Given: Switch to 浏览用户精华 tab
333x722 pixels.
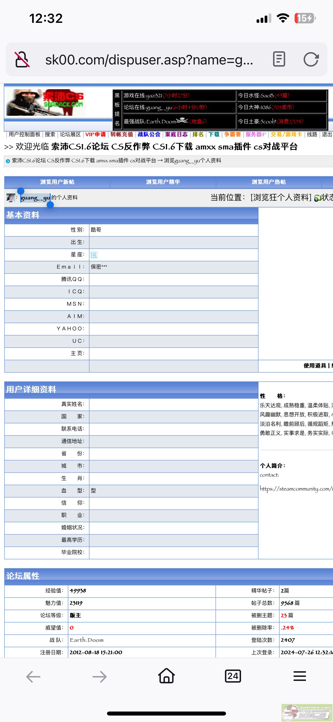Looking at the screenshot, I should (163, 182).
